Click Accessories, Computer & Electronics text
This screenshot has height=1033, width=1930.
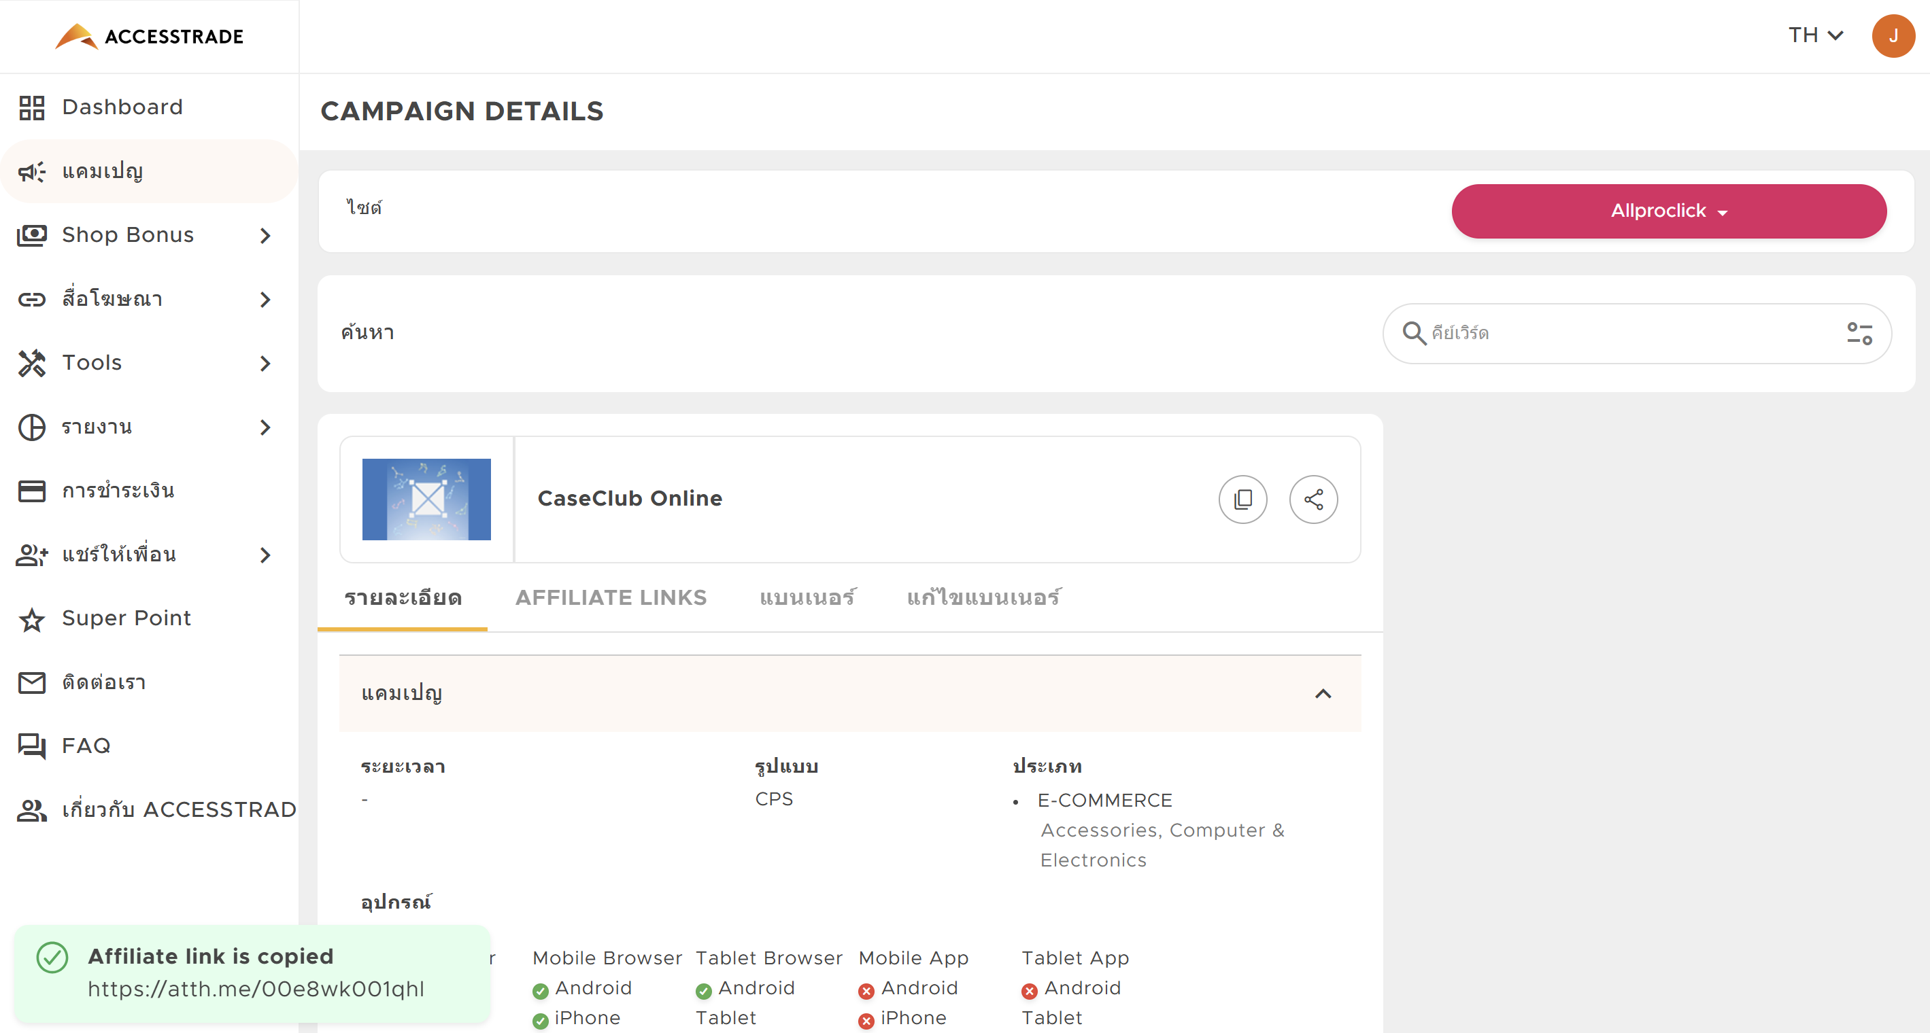pos(1162,846)
